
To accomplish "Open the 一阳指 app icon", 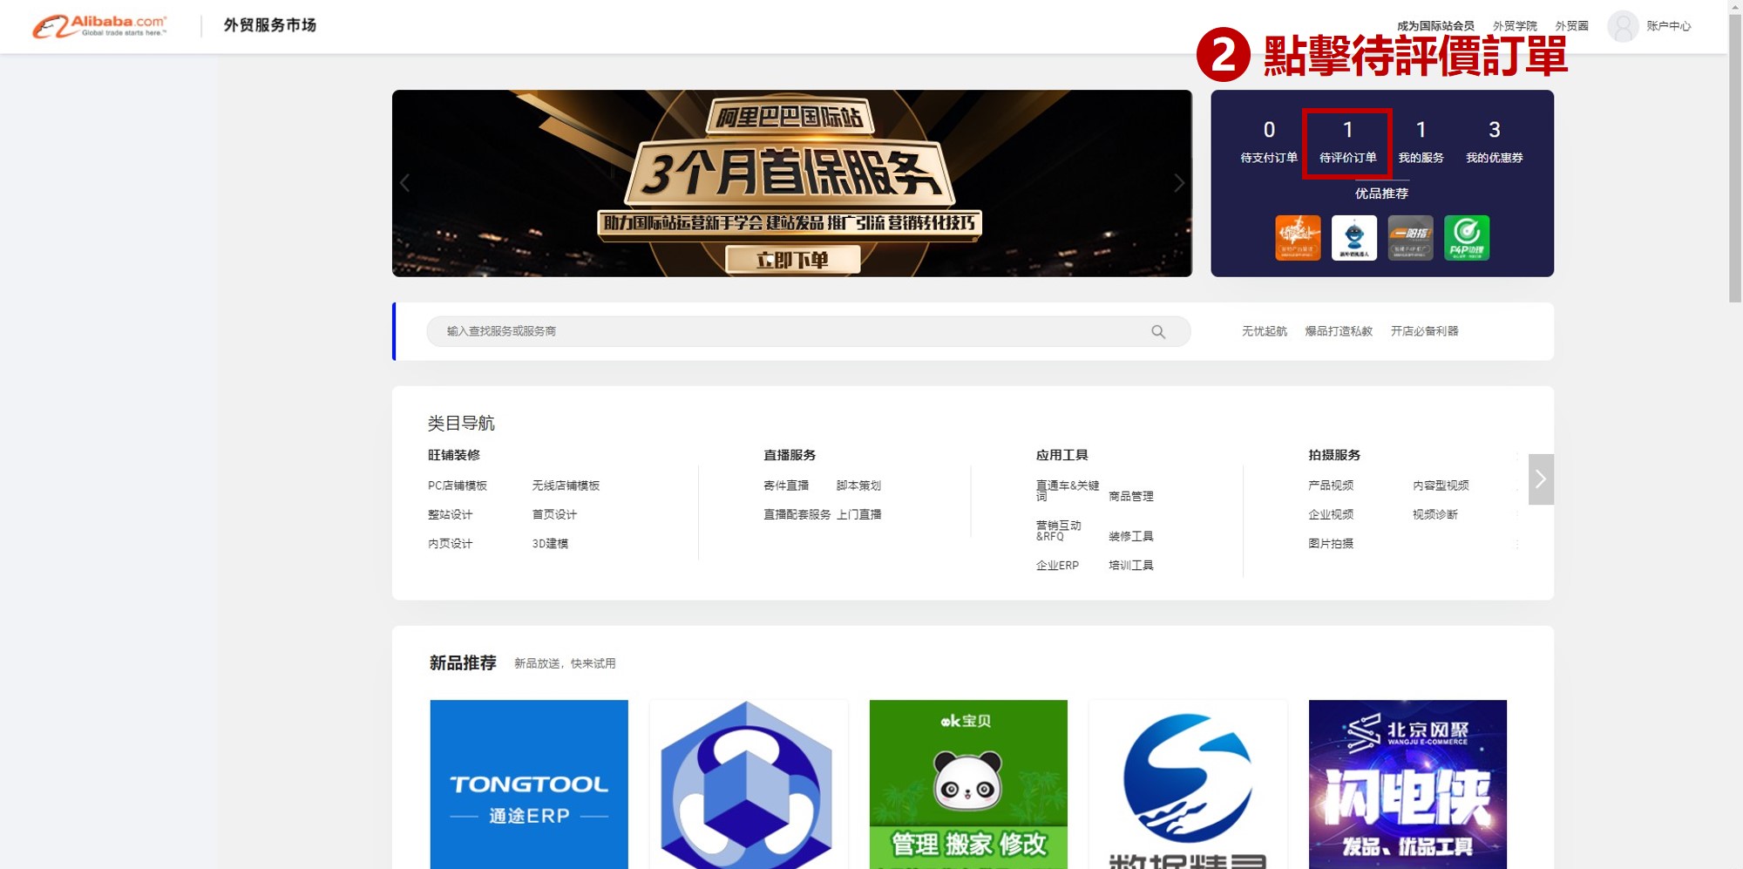I will (1410, 238).
